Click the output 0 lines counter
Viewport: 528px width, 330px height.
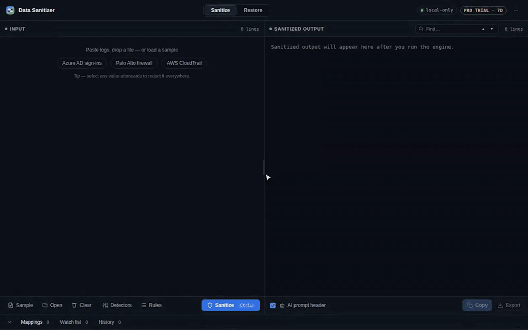pos(514,29)
